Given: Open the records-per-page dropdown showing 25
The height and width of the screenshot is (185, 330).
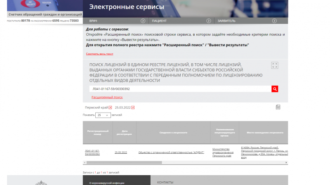Looking at the screenshot, I should coord(103,115).
